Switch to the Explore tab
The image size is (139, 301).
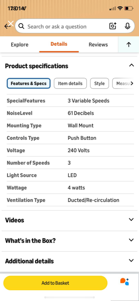pos(20,45)
